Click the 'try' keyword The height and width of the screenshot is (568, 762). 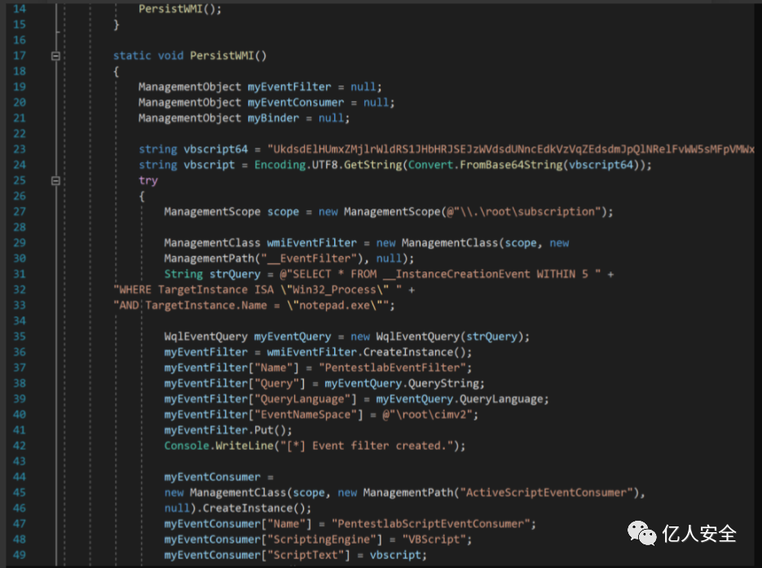(x=148, y=181)
